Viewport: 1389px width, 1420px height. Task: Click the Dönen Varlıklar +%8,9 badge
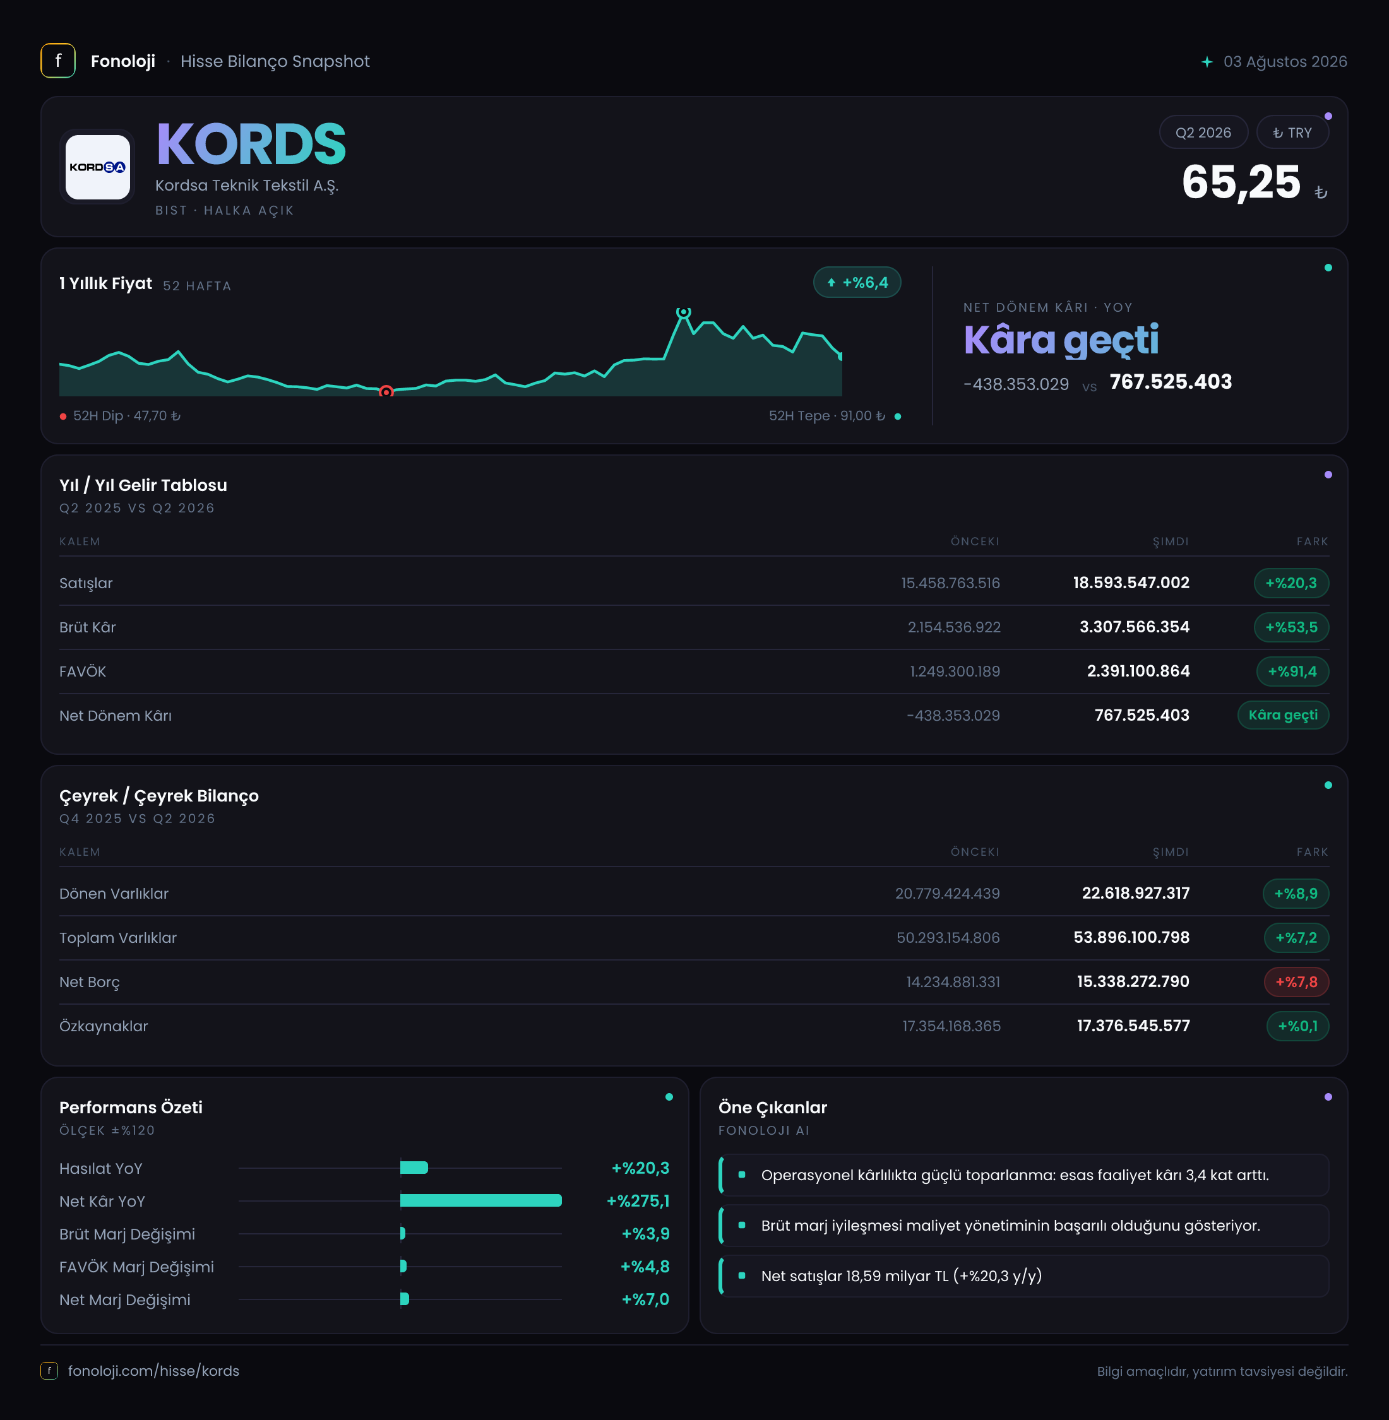pos(1295,894)
